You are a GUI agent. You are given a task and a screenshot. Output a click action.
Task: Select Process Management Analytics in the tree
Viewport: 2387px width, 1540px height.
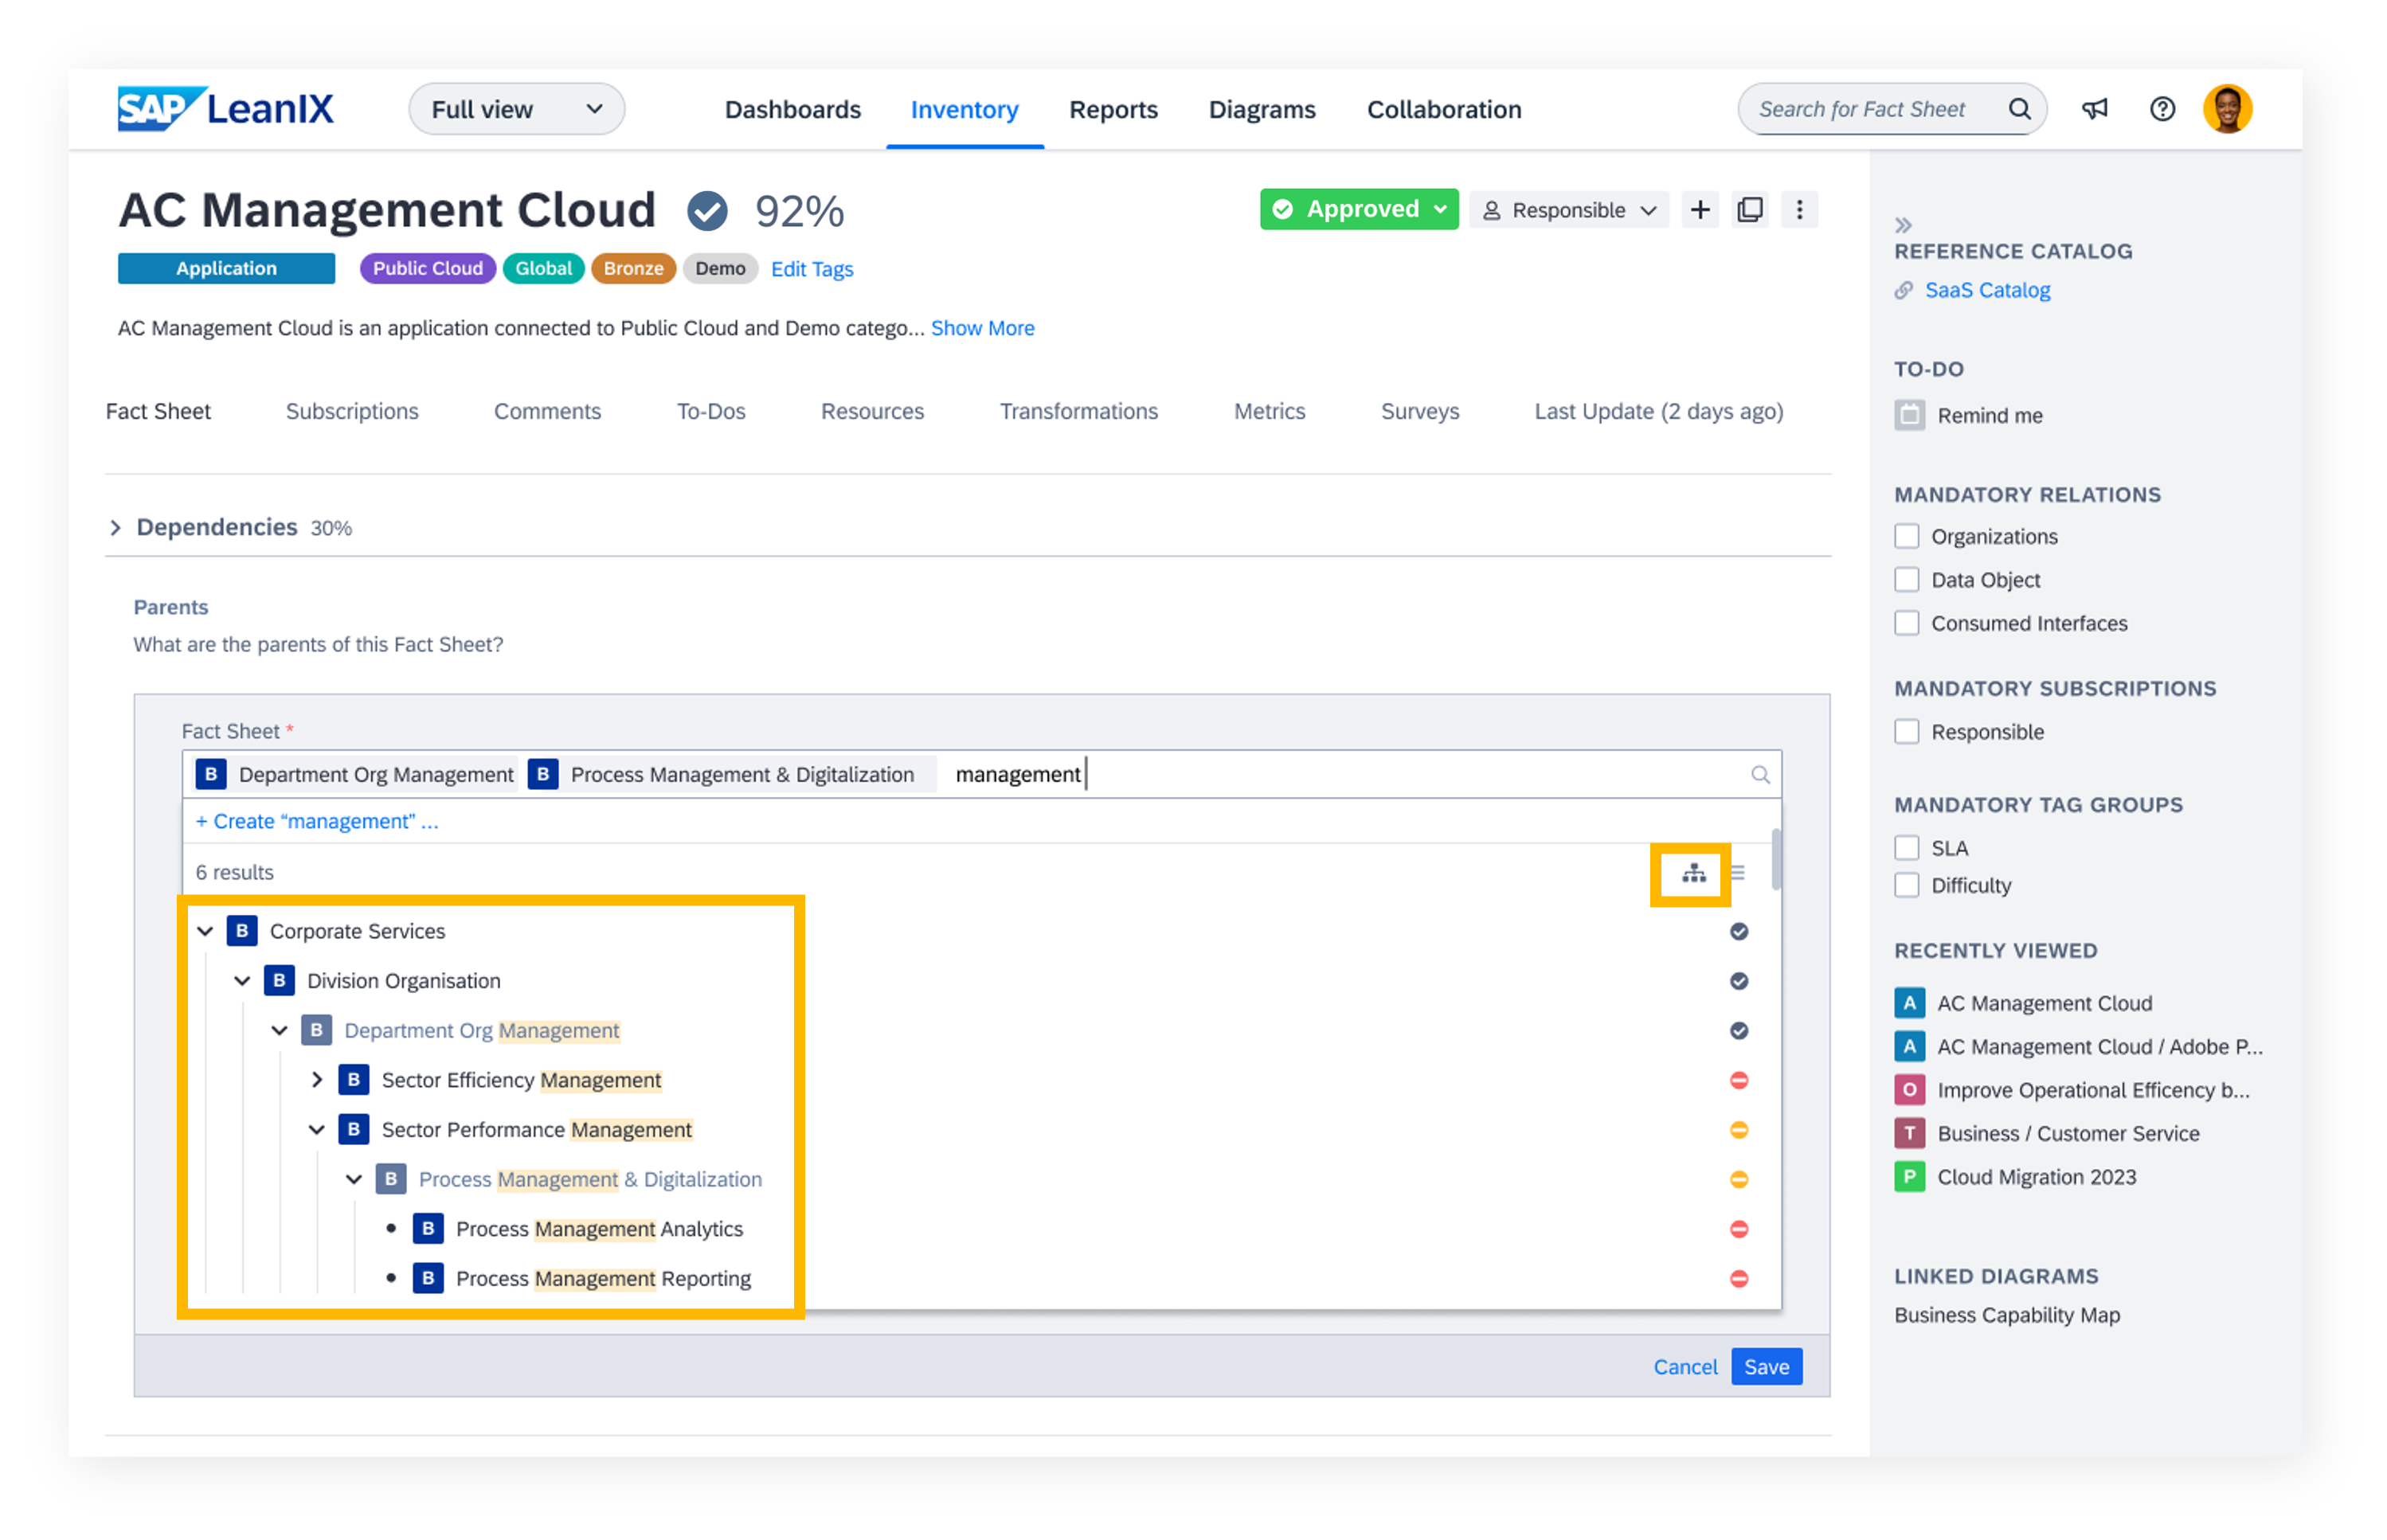click(x=599, y=1229)
